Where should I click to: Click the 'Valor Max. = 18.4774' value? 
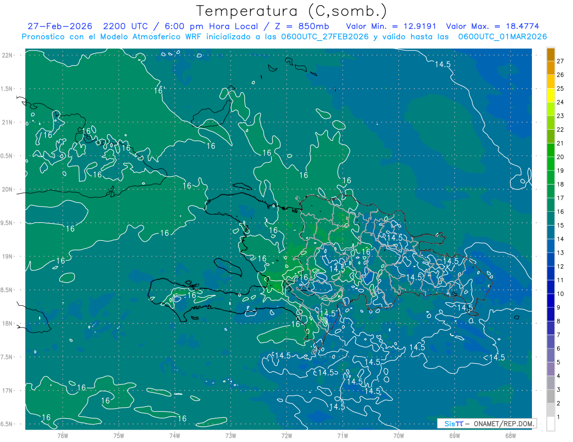492,26
